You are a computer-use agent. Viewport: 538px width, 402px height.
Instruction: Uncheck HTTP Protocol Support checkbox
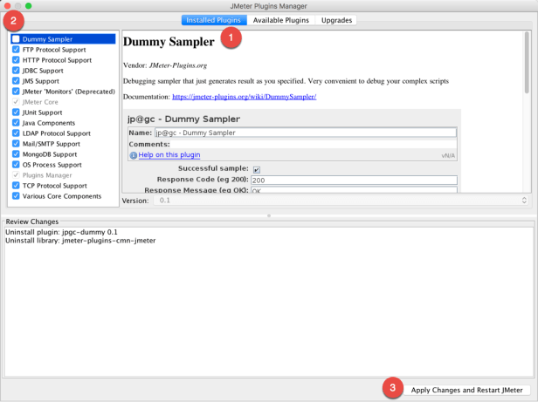click(x=16, y=60)
